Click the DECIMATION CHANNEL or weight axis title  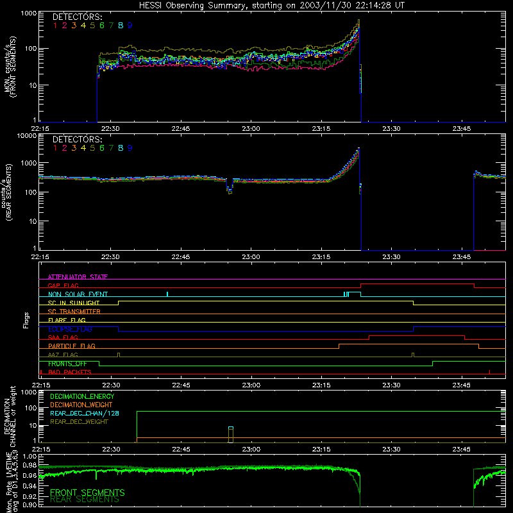[10, 416]
